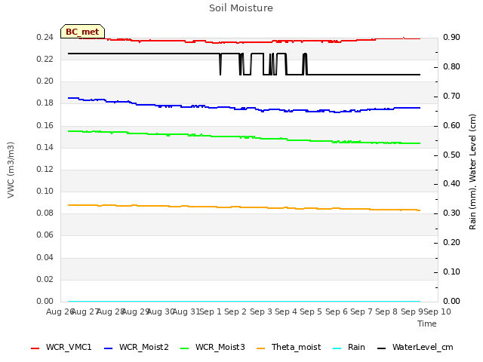This screenshot has width=483, height=362.
Task: Click the blue WCR_Moist2 legend swatch
Action: [109, 348]
